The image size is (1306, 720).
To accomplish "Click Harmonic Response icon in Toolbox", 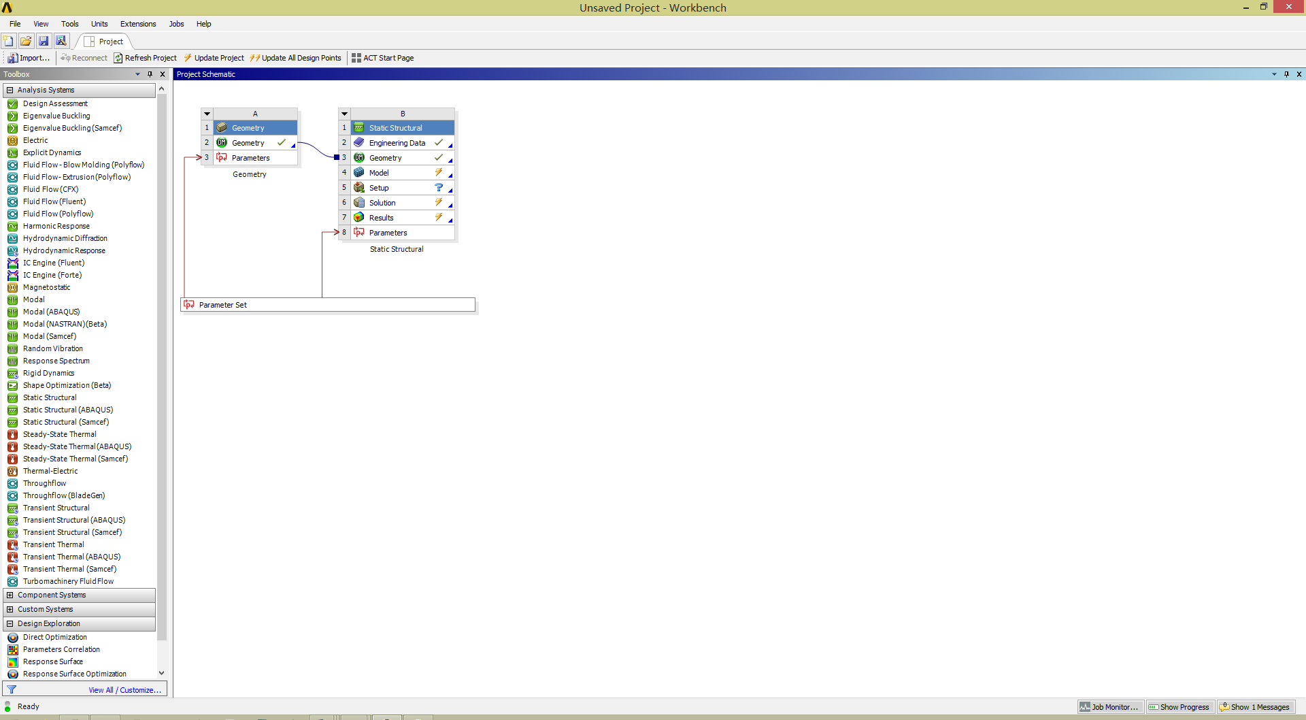I will click(x=12, y=226).
